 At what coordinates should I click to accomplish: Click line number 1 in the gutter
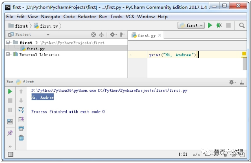coord(131,55)
